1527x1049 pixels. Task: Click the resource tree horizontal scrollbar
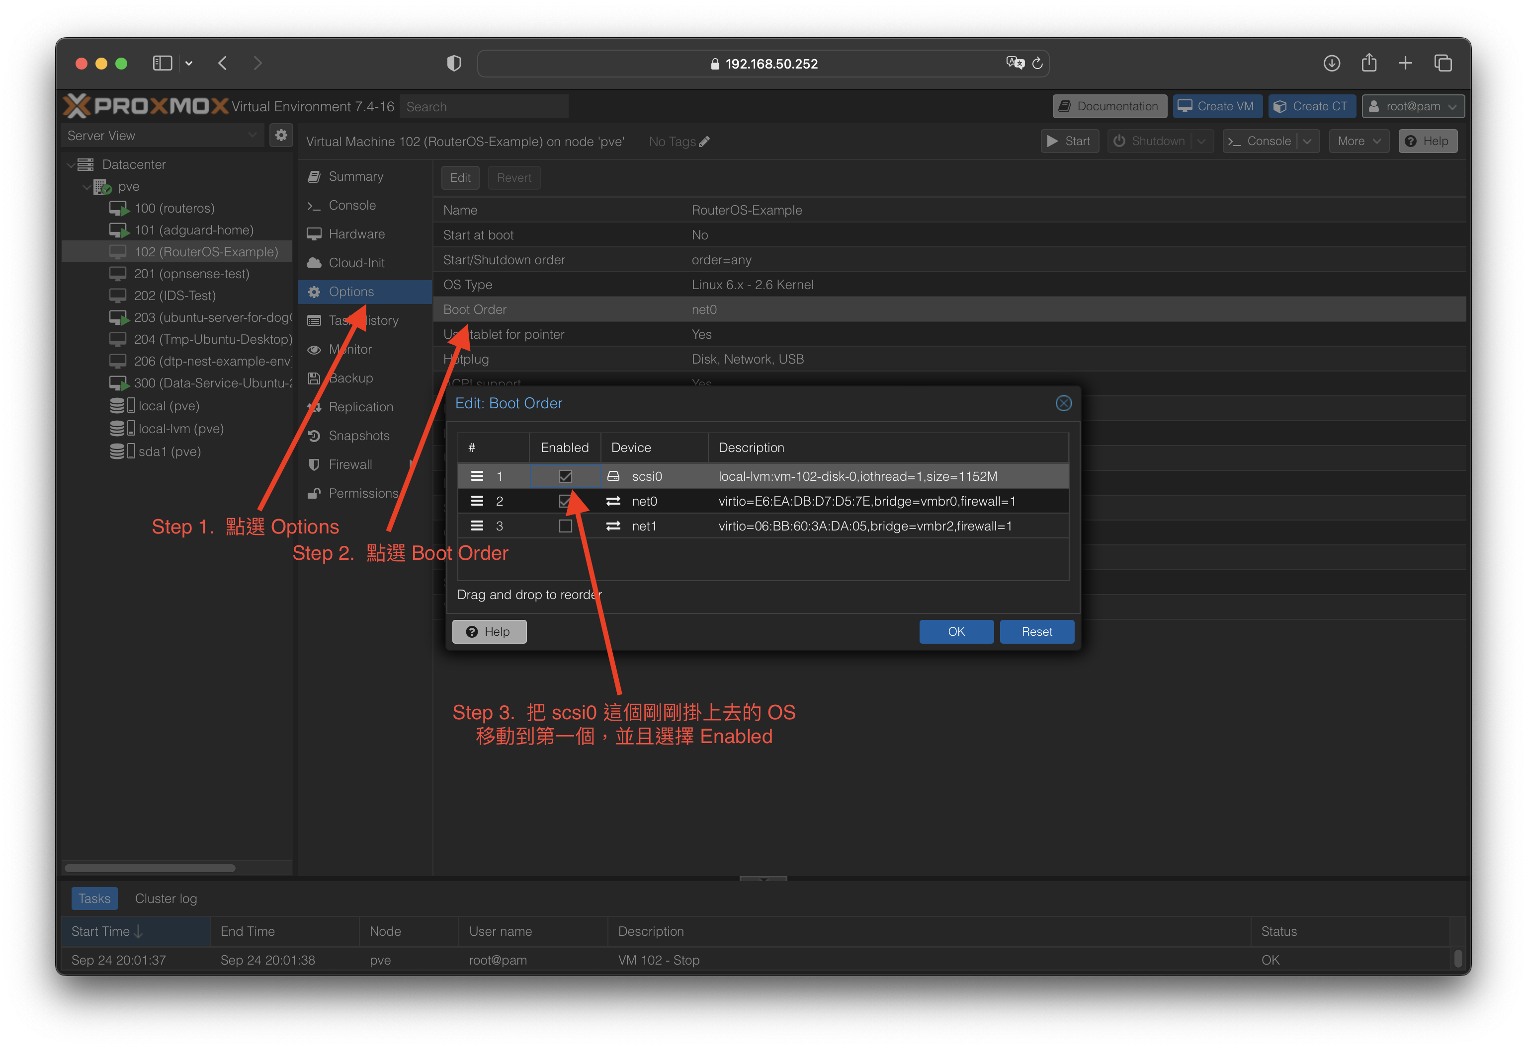[150, 868]
